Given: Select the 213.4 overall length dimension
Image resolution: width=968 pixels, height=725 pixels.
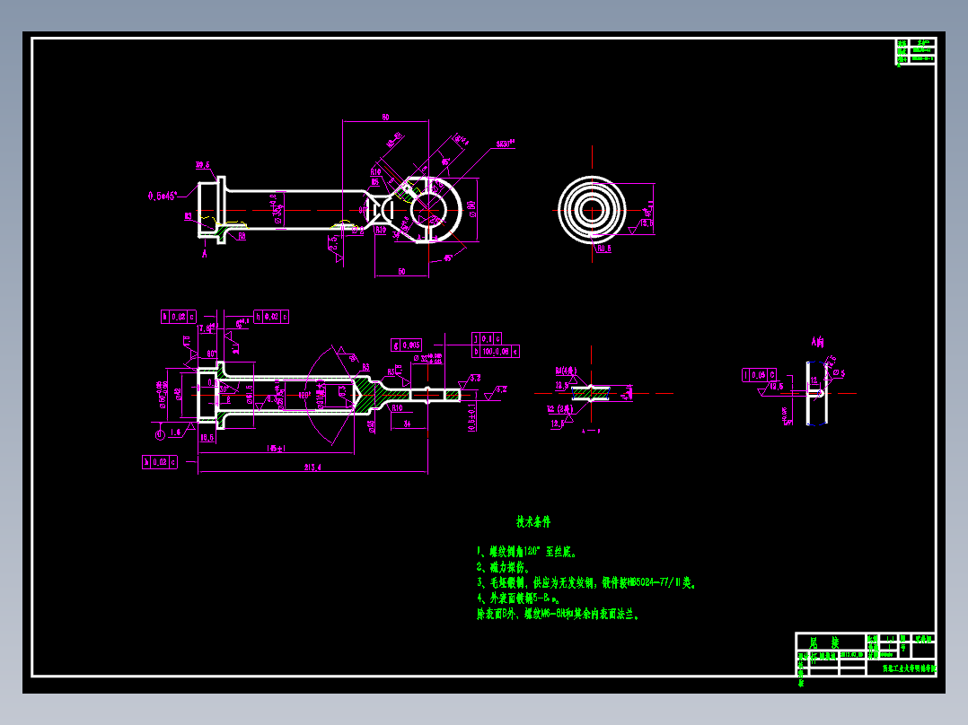Looking at the screenshot, I should pos(312,467).
